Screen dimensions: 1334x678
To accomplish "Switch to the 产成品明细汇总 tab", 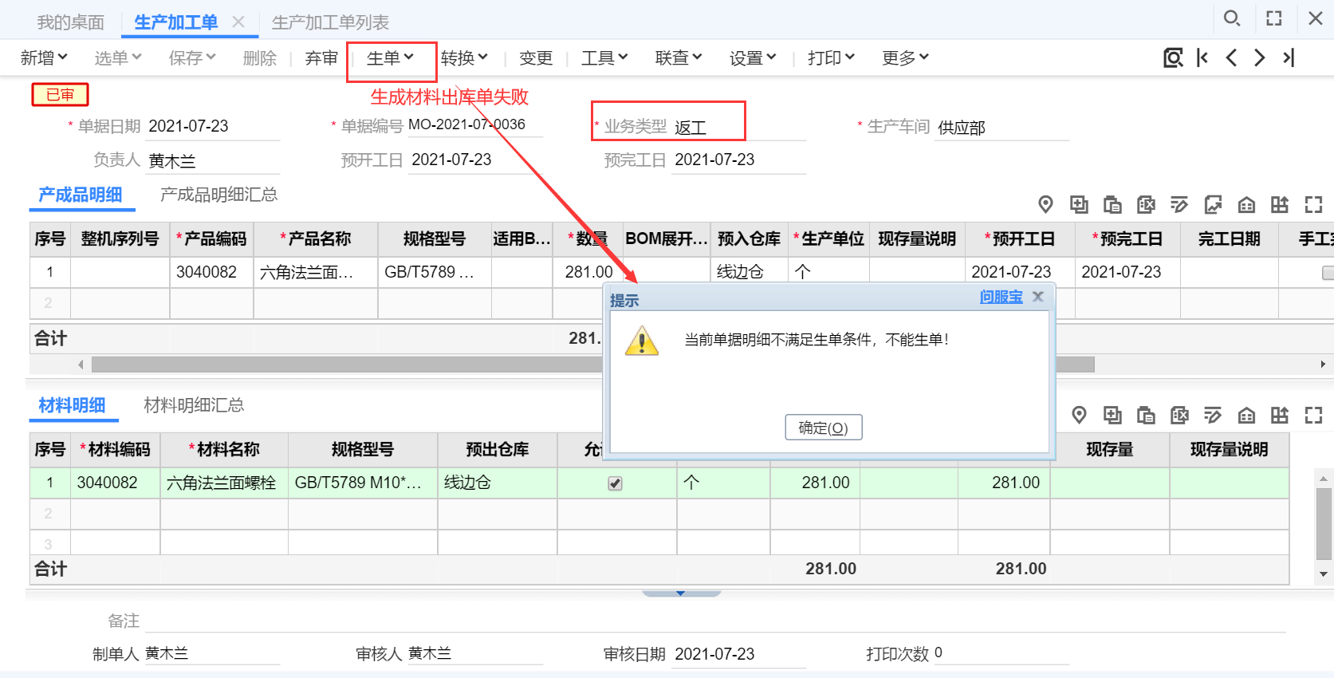I will pos(218,195).
